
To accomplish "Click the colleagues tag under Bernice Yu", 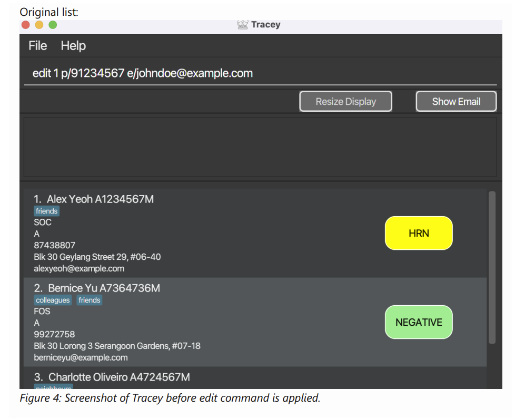I will 53,300.
